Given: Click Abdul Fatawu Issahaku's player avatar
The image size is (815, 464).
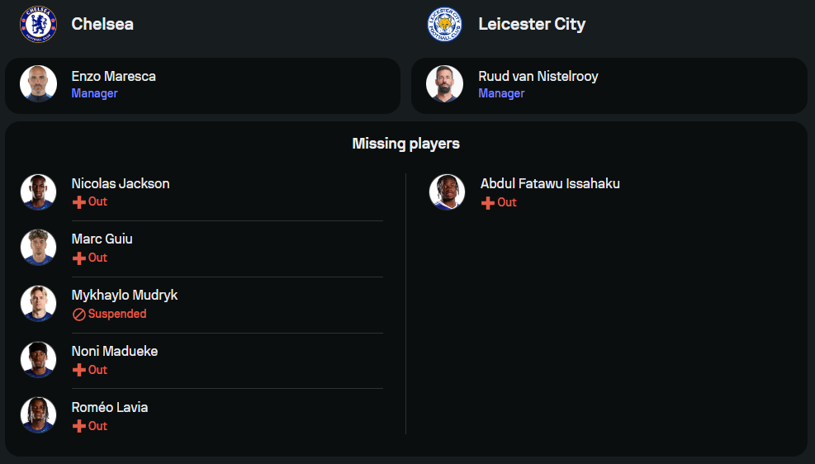Looking at the screenshot, I should point(447,192).
